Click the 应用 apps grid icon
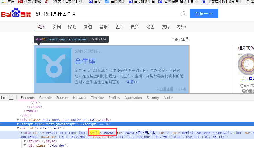The height and width of the screenshot is (148, 254). [3, 2]
